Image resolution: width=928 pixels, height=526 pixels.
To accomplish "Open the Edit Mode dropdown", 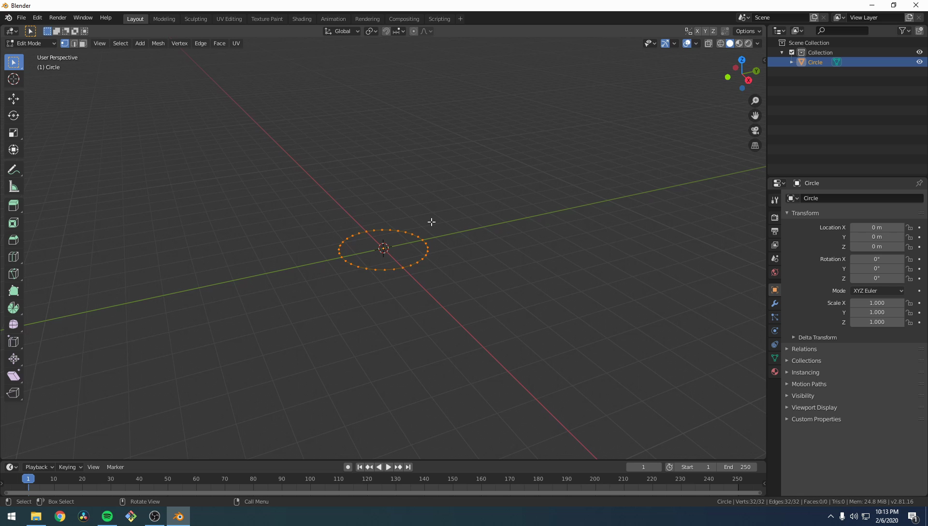I will click(31, 43).
